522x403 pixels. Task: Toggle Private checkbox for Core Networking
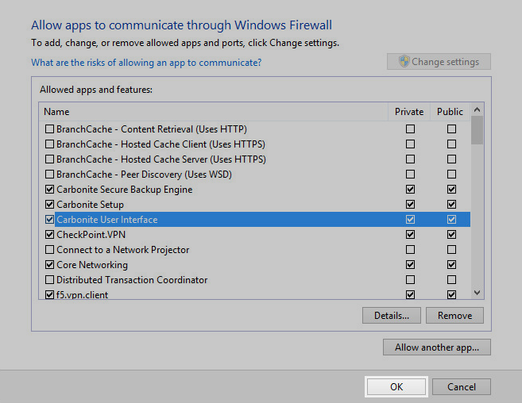410,265
